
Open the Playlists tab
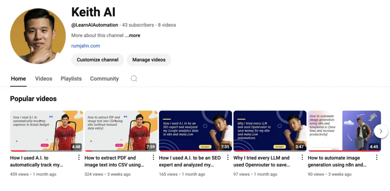71,79
